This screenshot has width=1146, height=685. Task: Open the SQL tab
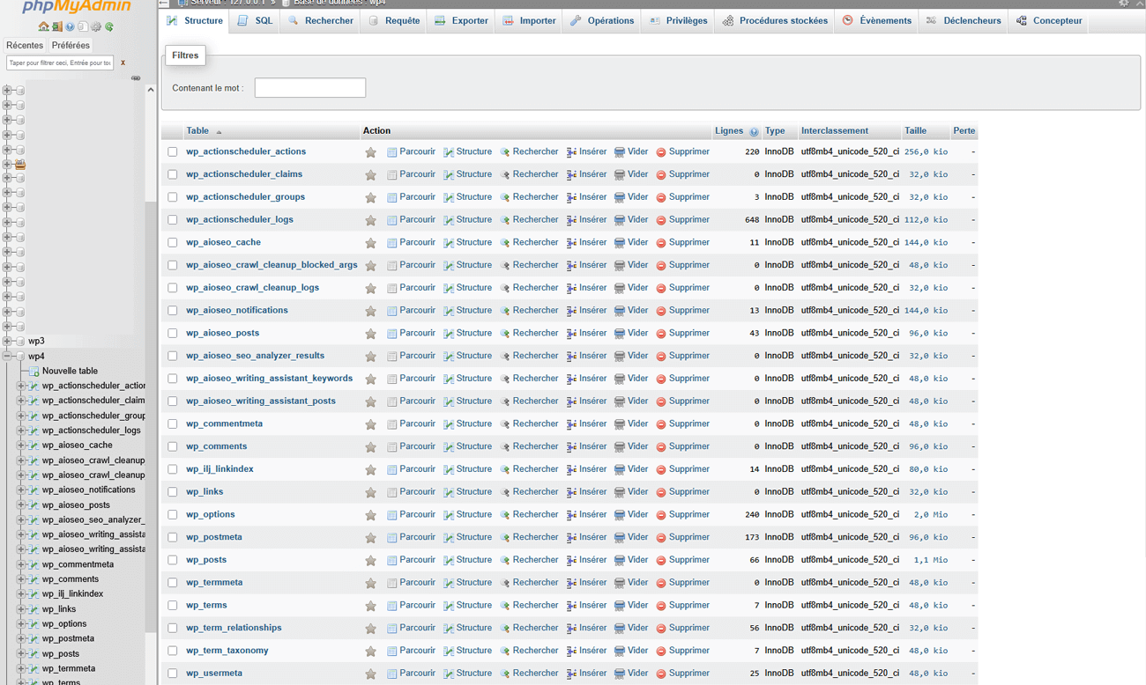[256, 21]
